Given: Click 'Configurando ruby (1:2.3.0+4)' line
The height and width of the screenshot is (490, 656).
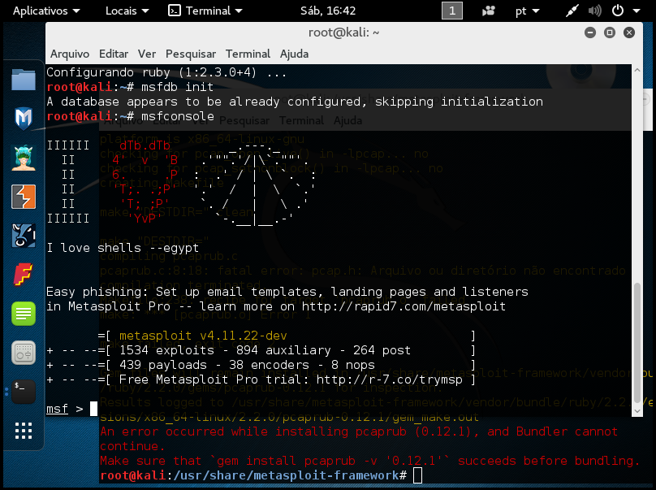Looking at the screenshot, I should tap(166, 72).
